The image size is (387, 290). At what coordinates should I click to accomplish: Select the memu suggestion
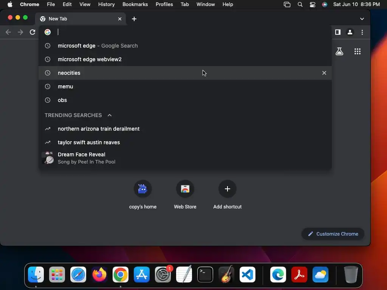click(x=185, y=86)
